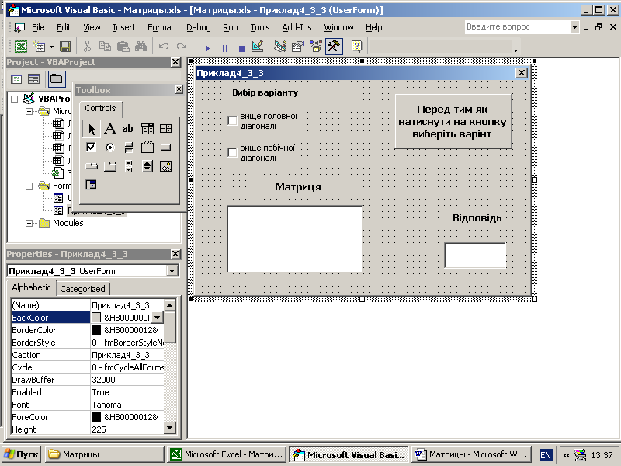
Task: Choose the CommandButton tool in Toolbox
Action: [165, 148]
